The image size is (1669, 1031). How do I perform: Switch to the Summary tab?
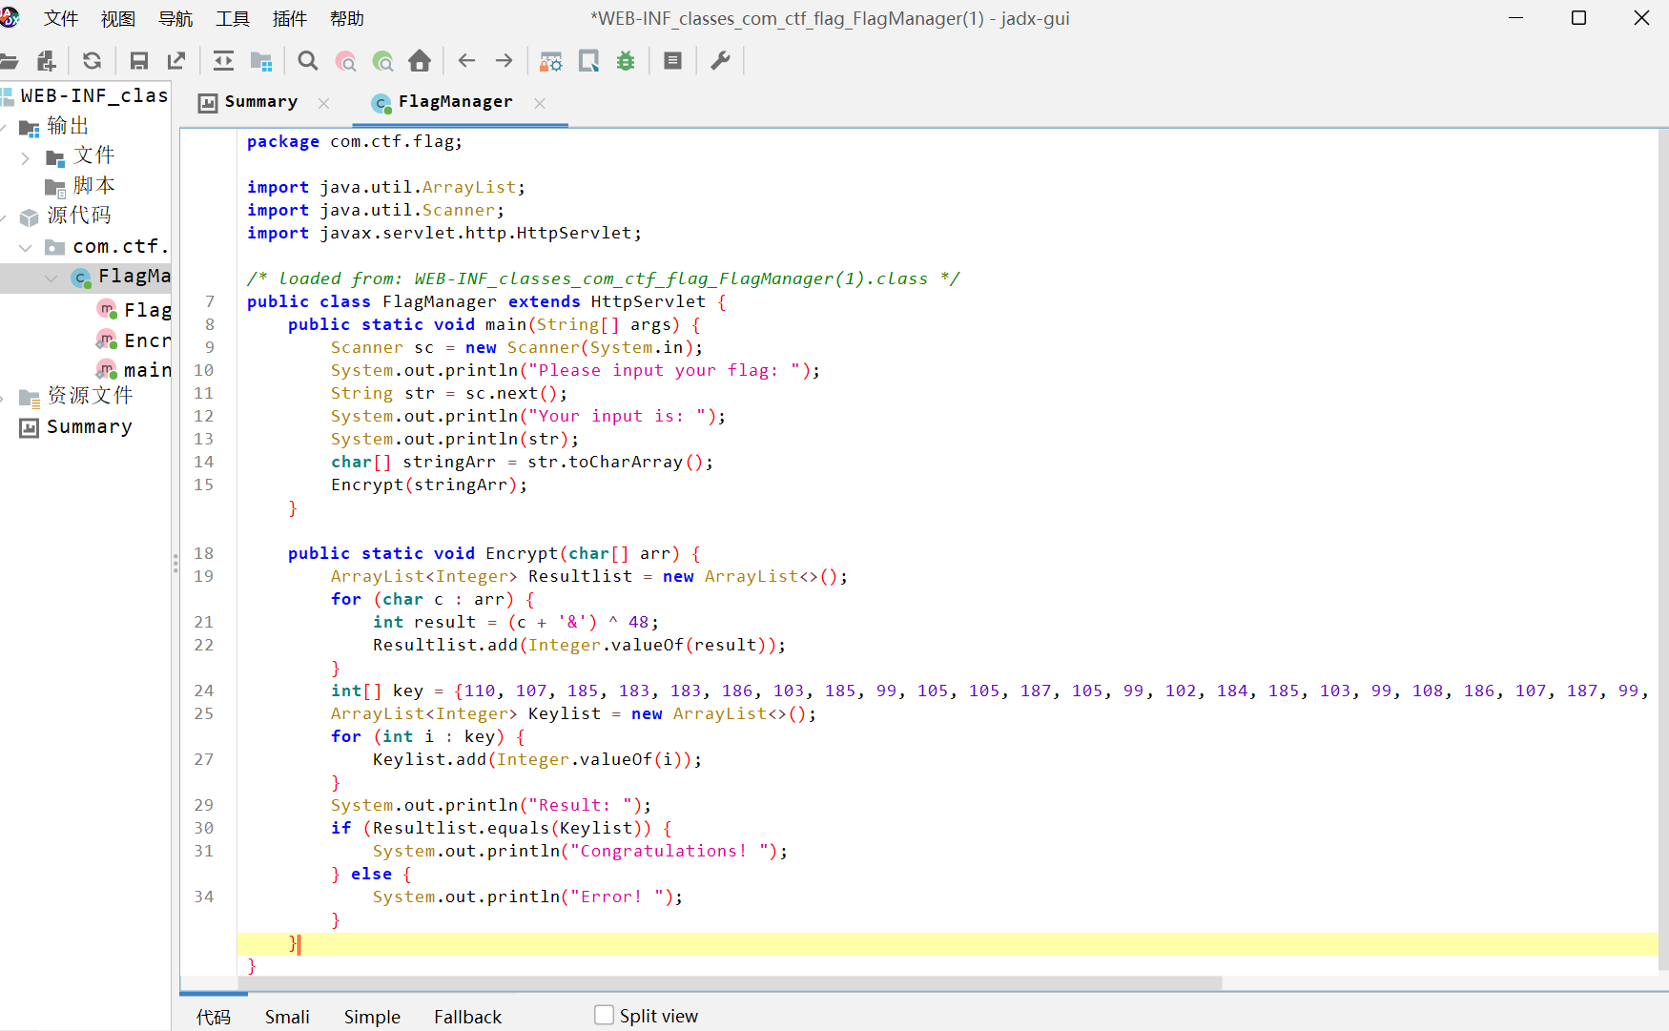click(260, 102)
